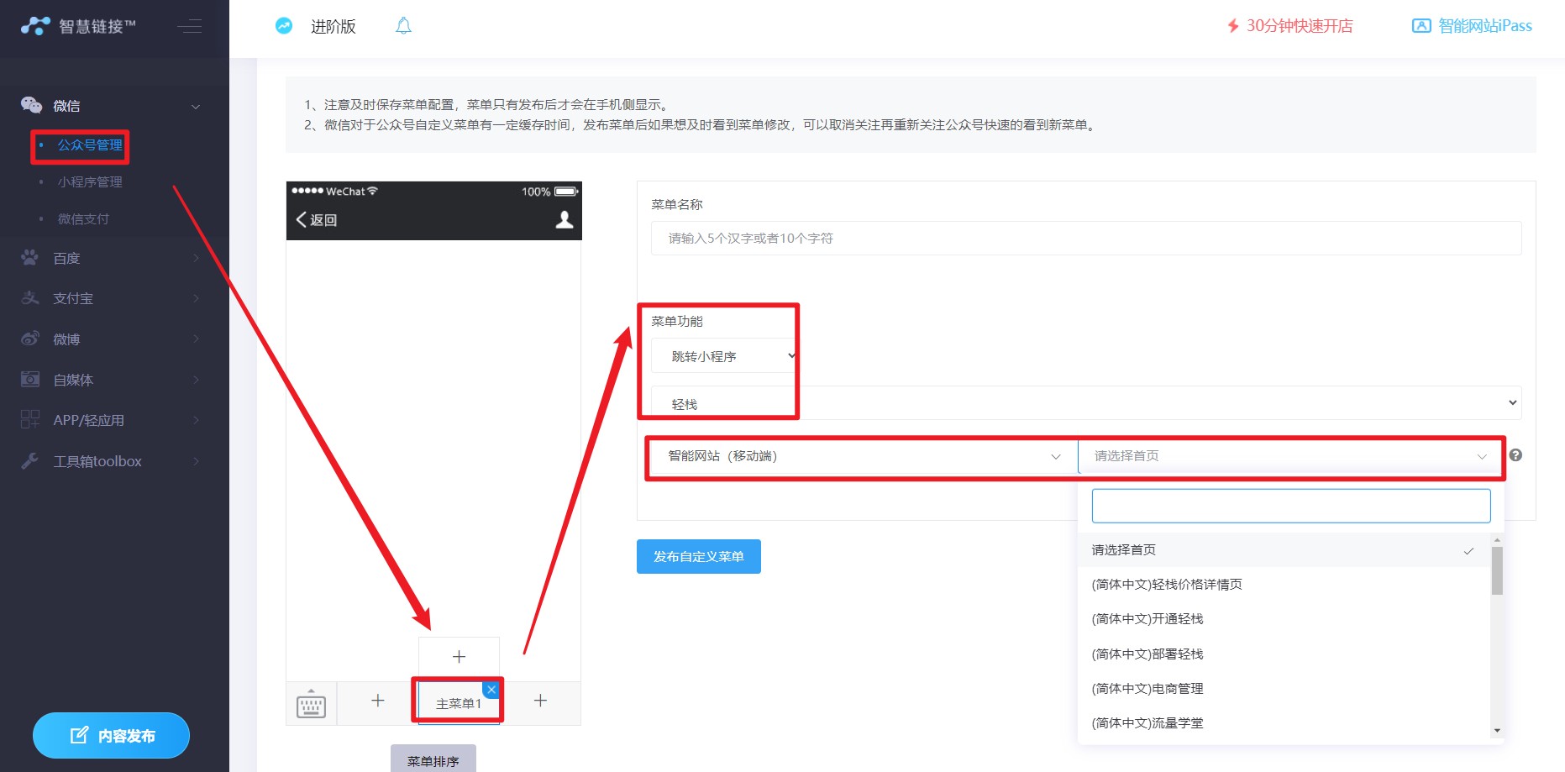This screenshot has height=772, width=1565.
Task: Add a submenu with the plus above 主菜单1
Action: point(459,657)
